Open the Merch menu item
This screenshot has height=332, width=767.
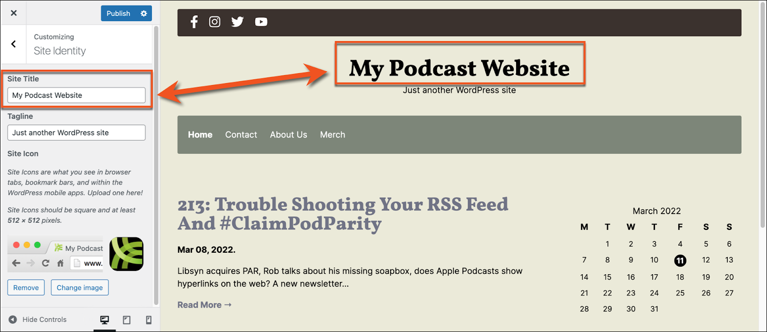[333, 135]
